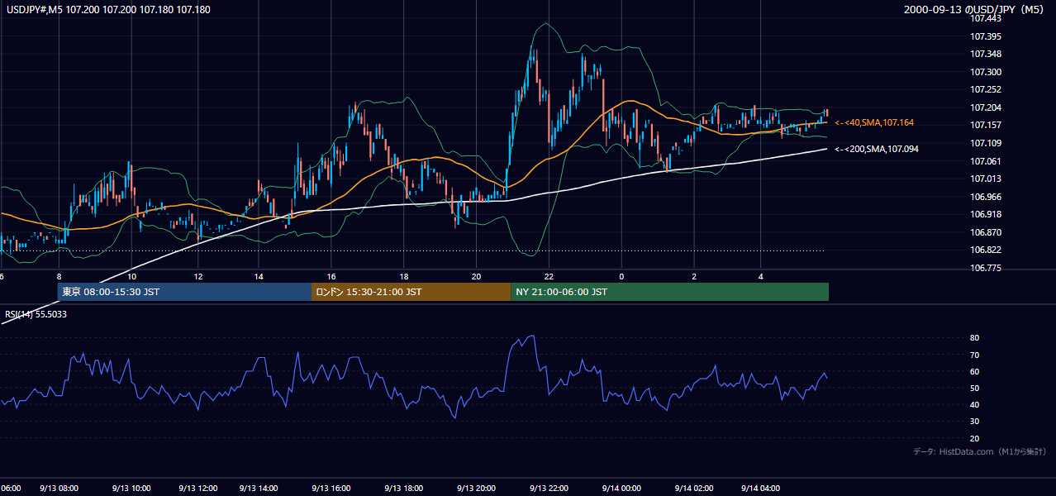This screenshot has height=496, width=1056.
Task: Click the 9/13 18:00 time axis label
Action: 404,489
